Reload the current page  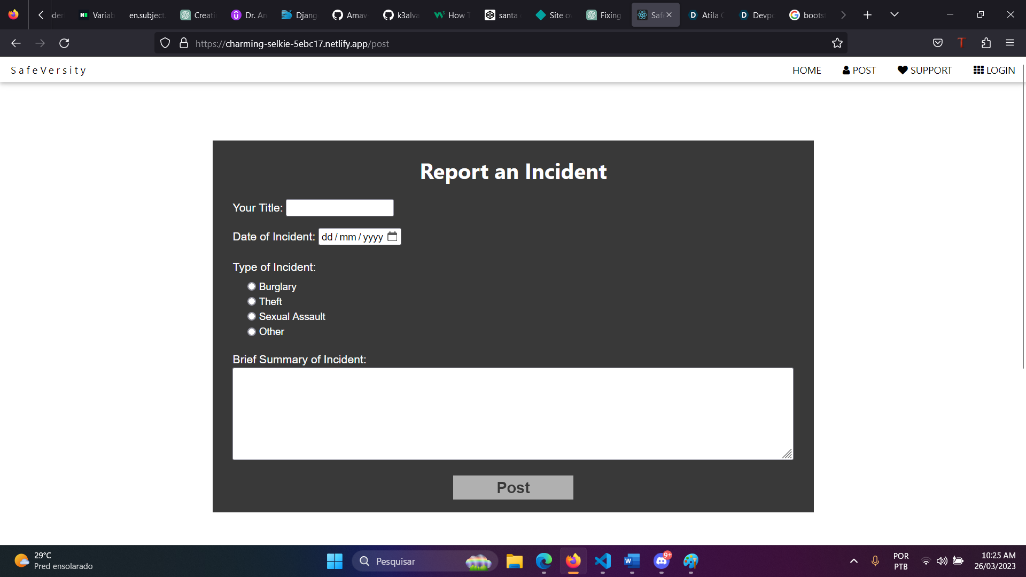tap(64, 43)
